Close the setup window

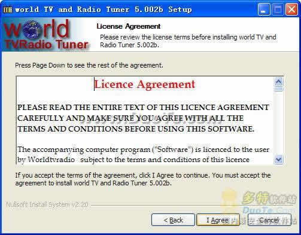[x=291, y=9]
